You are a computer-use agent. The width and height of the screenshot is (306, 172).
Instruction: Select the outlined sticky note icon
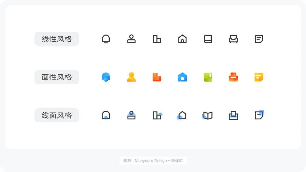coord(259,39)
